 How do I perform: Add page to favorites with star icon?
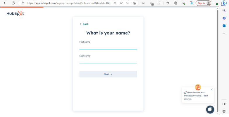(x=134, y=3)
